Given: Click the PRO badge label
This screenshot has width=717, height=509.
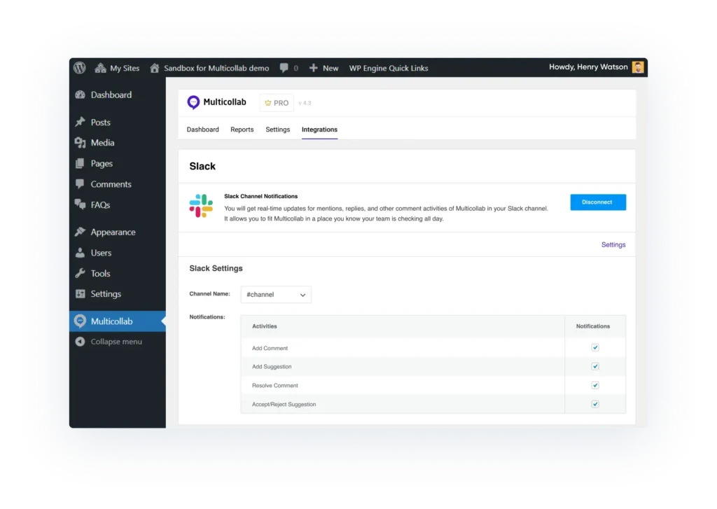Looking at the screenshot, I should coord(281,103).
